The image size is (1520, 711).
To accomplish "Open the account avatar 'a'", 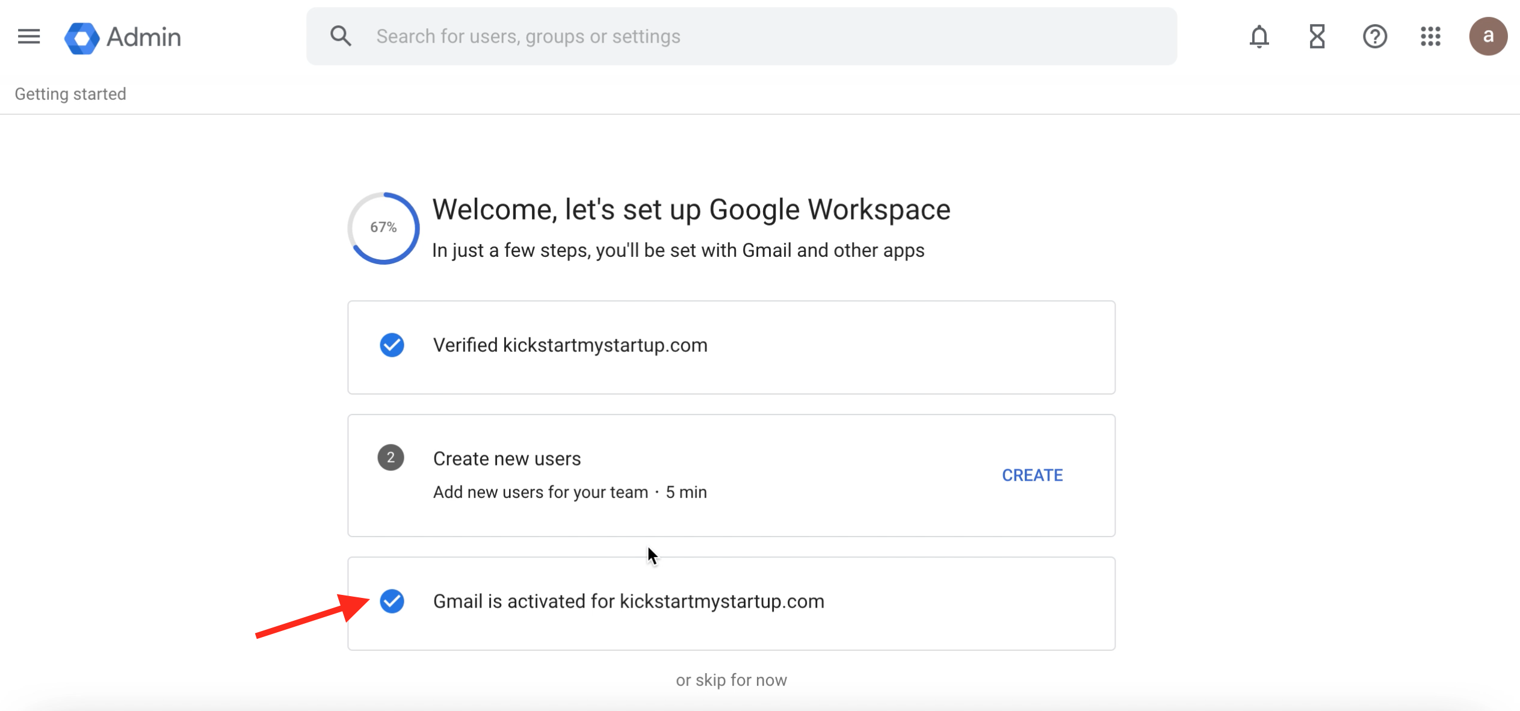I will (x=1488, y=37).
